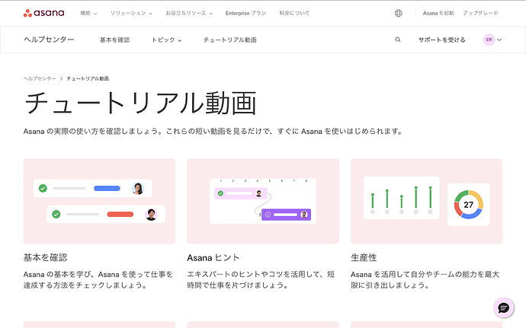526x328 pixels.
Task: Click the Asana logo
Action: coord(43,13)
